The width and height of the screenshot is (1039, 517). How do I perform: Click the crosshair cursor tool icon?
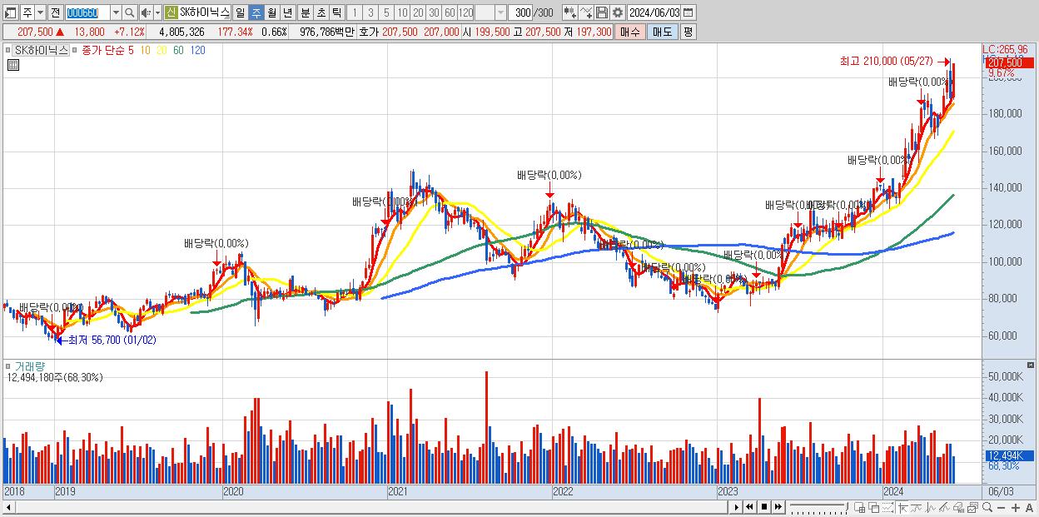902,508
